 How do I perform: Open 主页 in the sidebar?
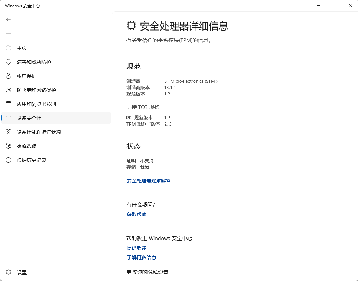click(56, 48)
